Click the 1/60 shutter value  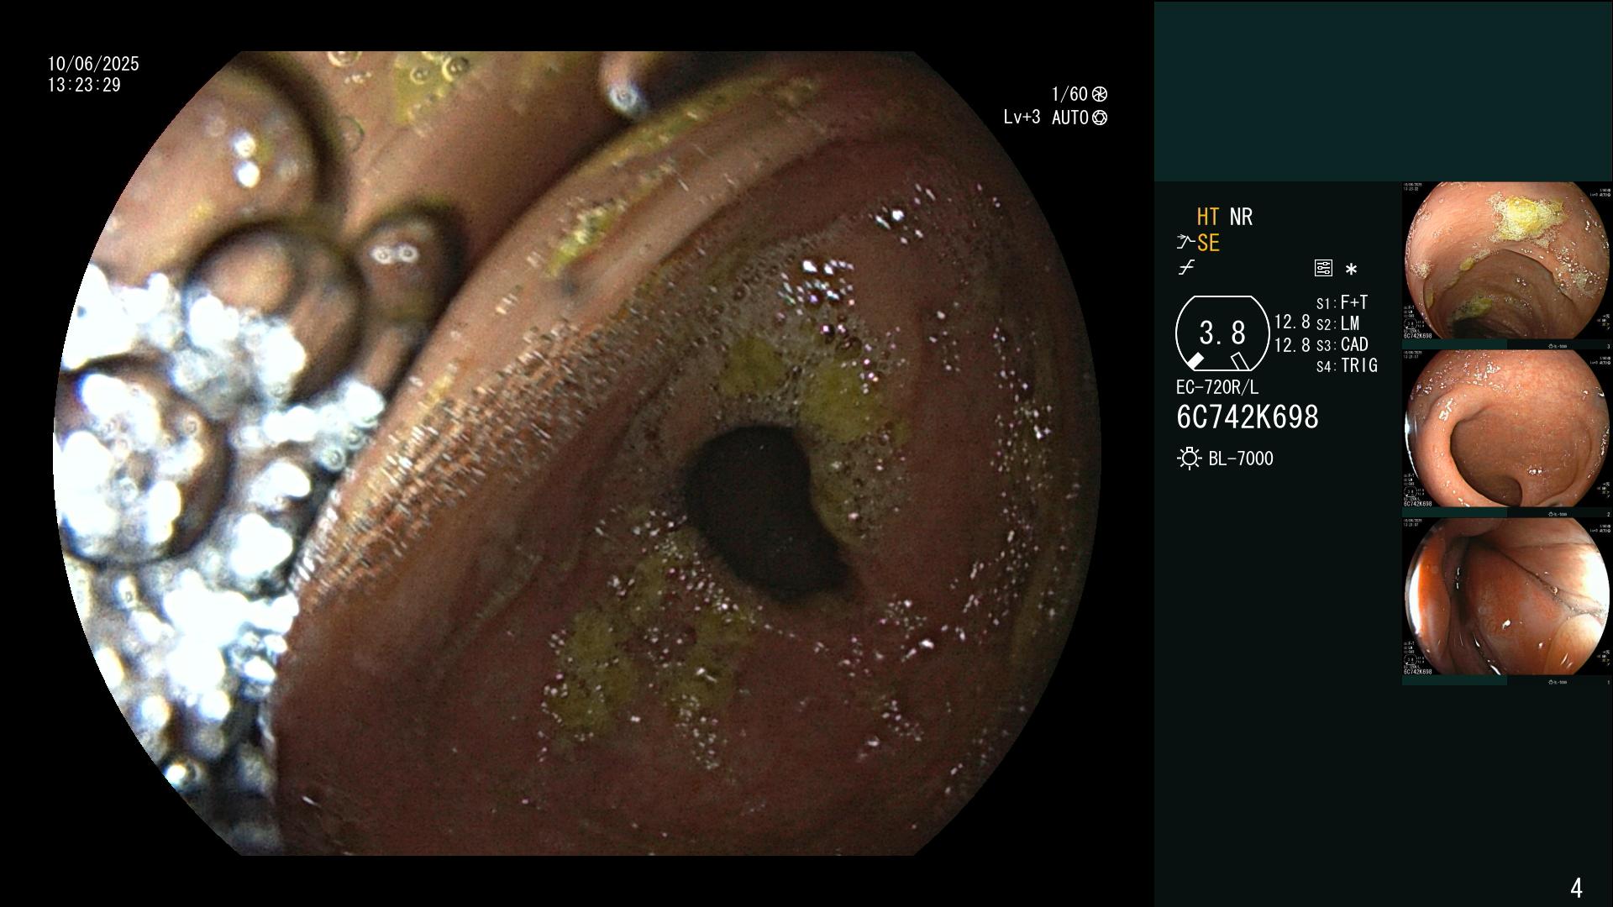click(1069, 94)
